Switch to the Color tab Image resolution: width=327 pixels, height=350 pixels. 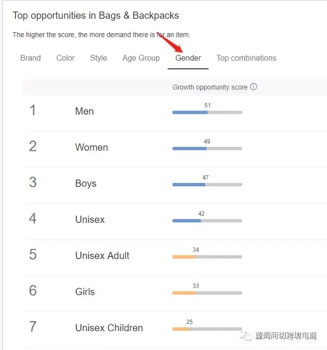pos(65,58)
